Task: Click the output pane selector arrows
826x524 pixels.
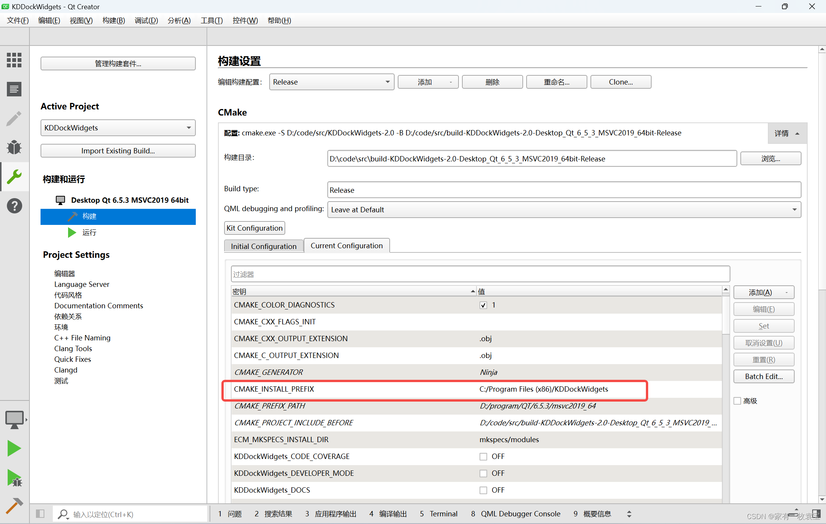Action: (x=629, y=514)
